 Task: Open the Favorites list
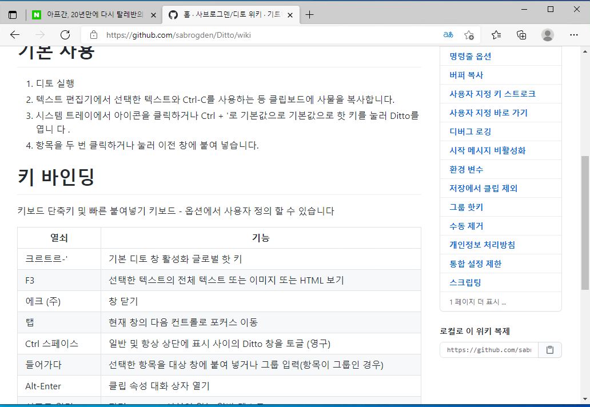pos(496,35)
